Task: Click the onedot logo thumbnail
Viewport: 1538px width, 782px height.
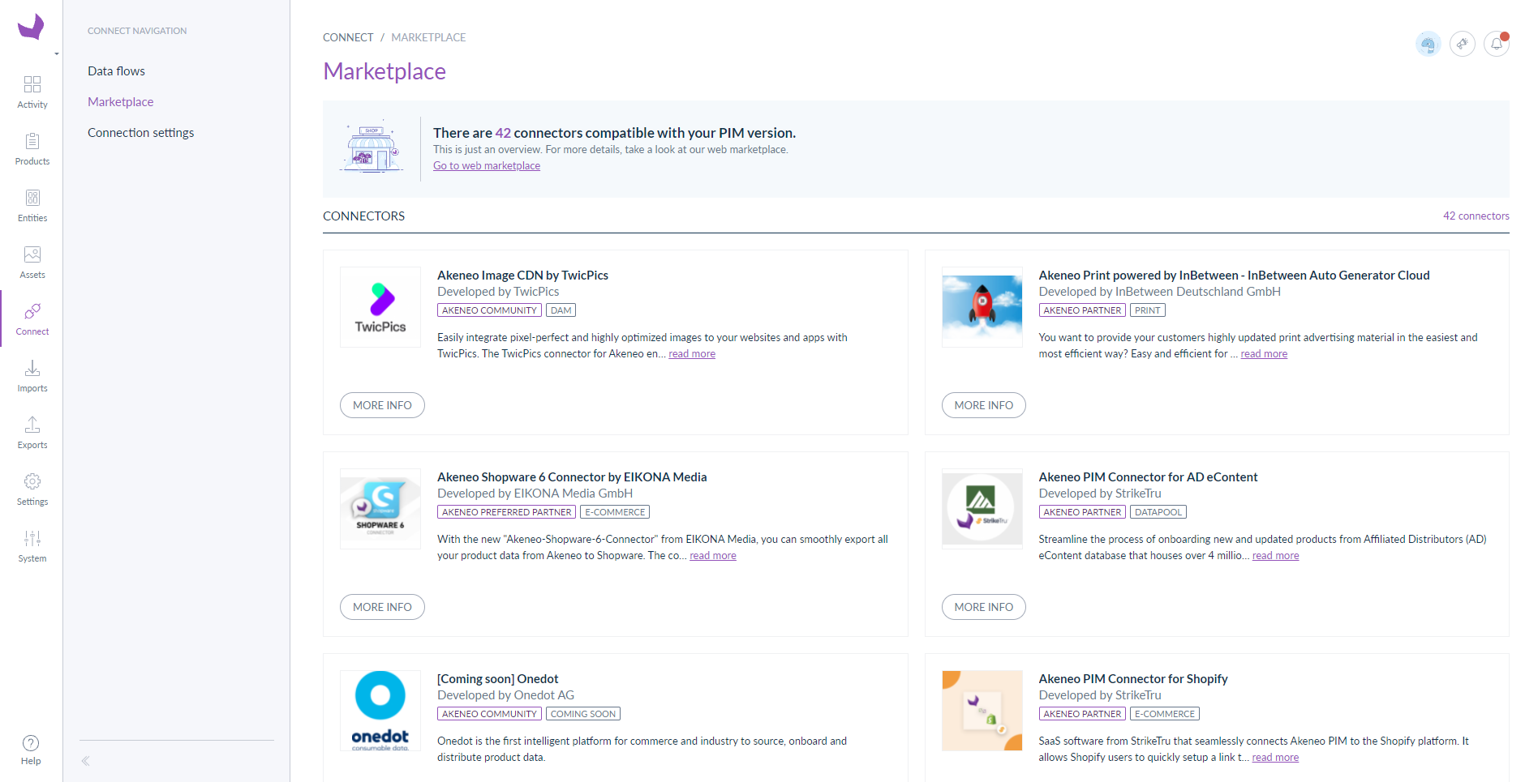Action: 380,711
